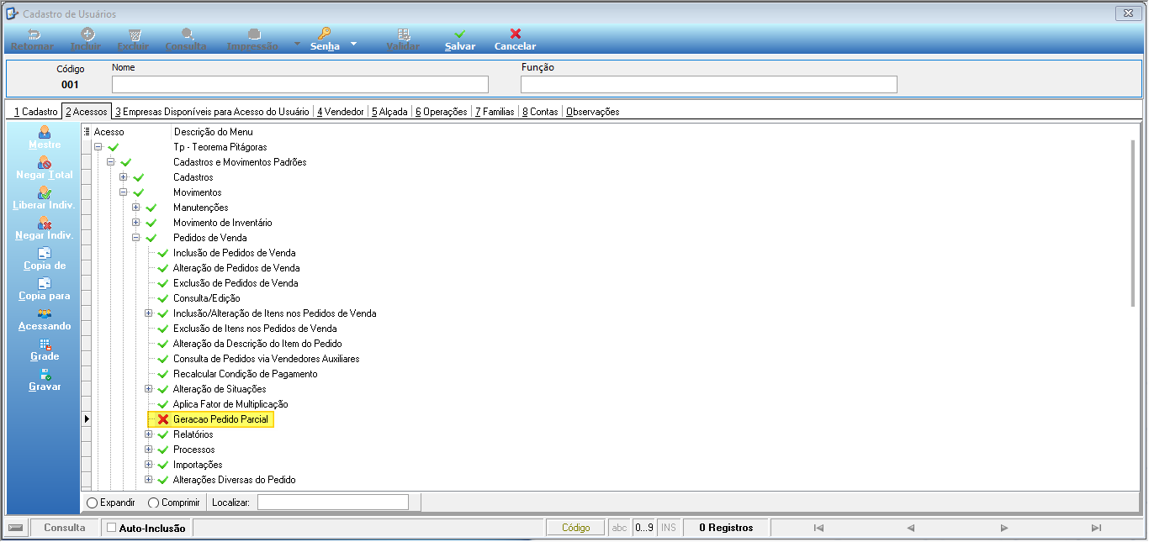Expand the Importações tree node

click(148, 465)
